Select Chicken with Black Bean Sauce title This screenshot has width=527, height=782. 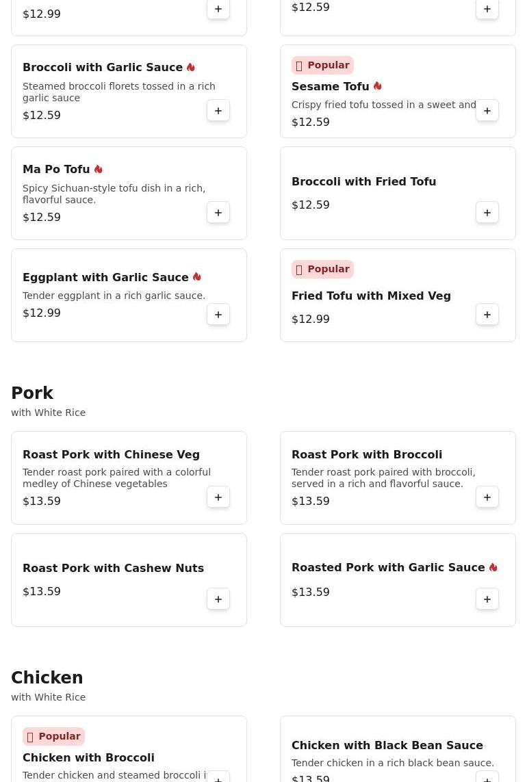coord(387,745)
